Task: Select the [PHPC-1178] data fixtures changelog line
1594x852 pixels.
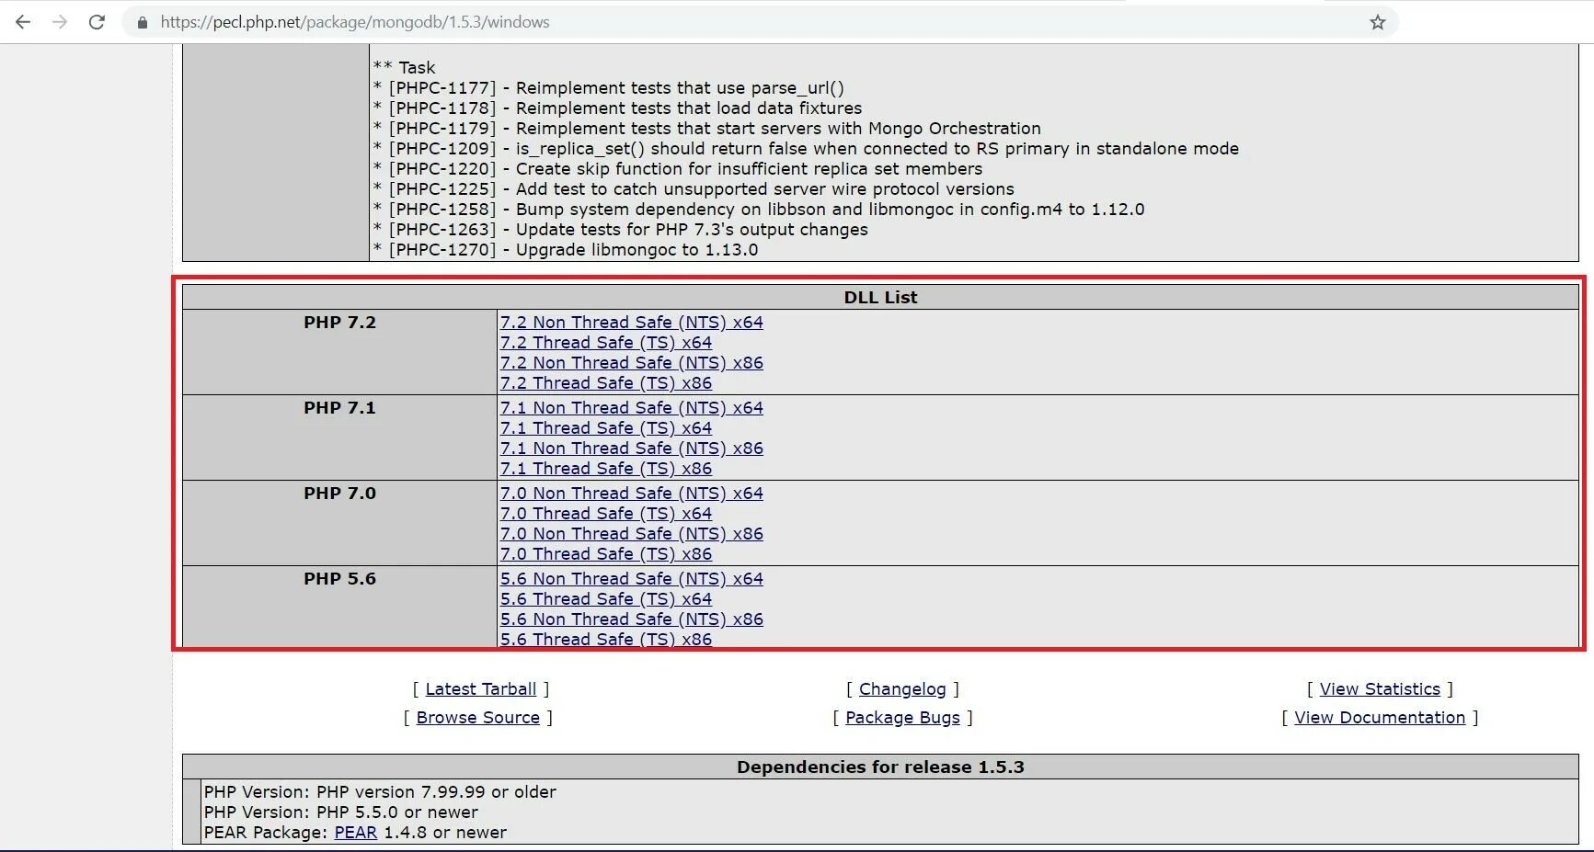Action: click(x=618, y=108)
